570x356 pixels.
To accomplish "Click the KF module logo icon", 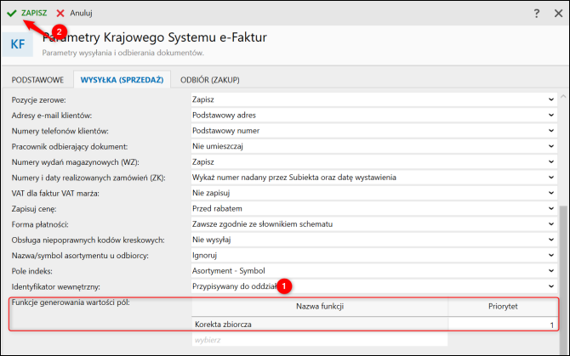I will (18, 44).
